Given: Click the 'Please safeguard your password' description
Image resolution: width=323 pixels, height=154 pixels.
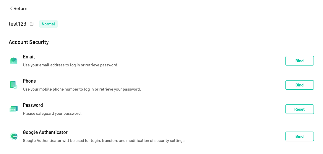Looking at the screenshot, I should [x=52, y=114].
